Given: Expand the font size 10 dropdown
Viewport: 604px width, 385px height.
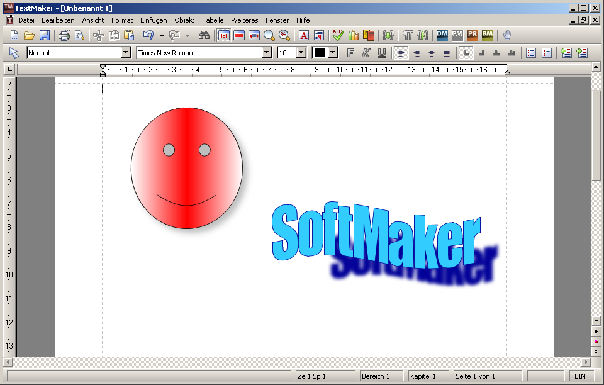Looking at the screenshot, I should tap(301, 53).
